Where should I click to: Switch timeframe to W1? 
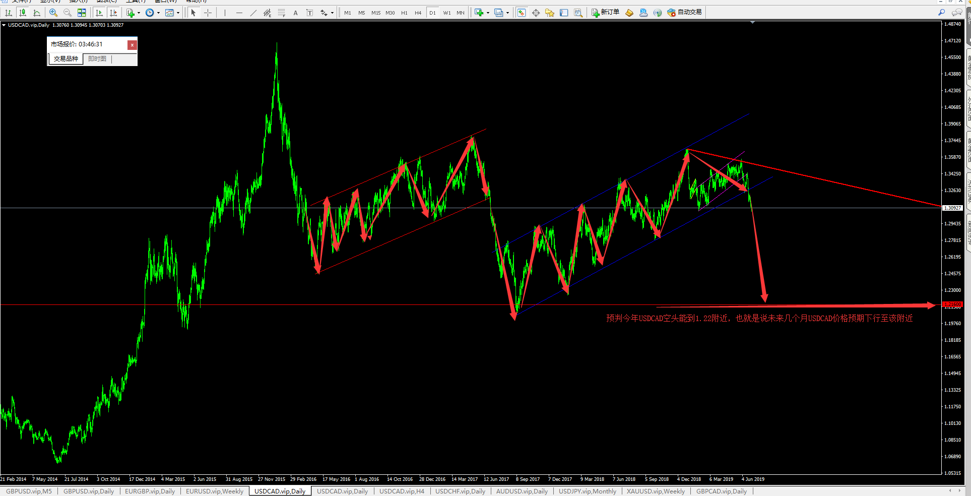[447, 13]
